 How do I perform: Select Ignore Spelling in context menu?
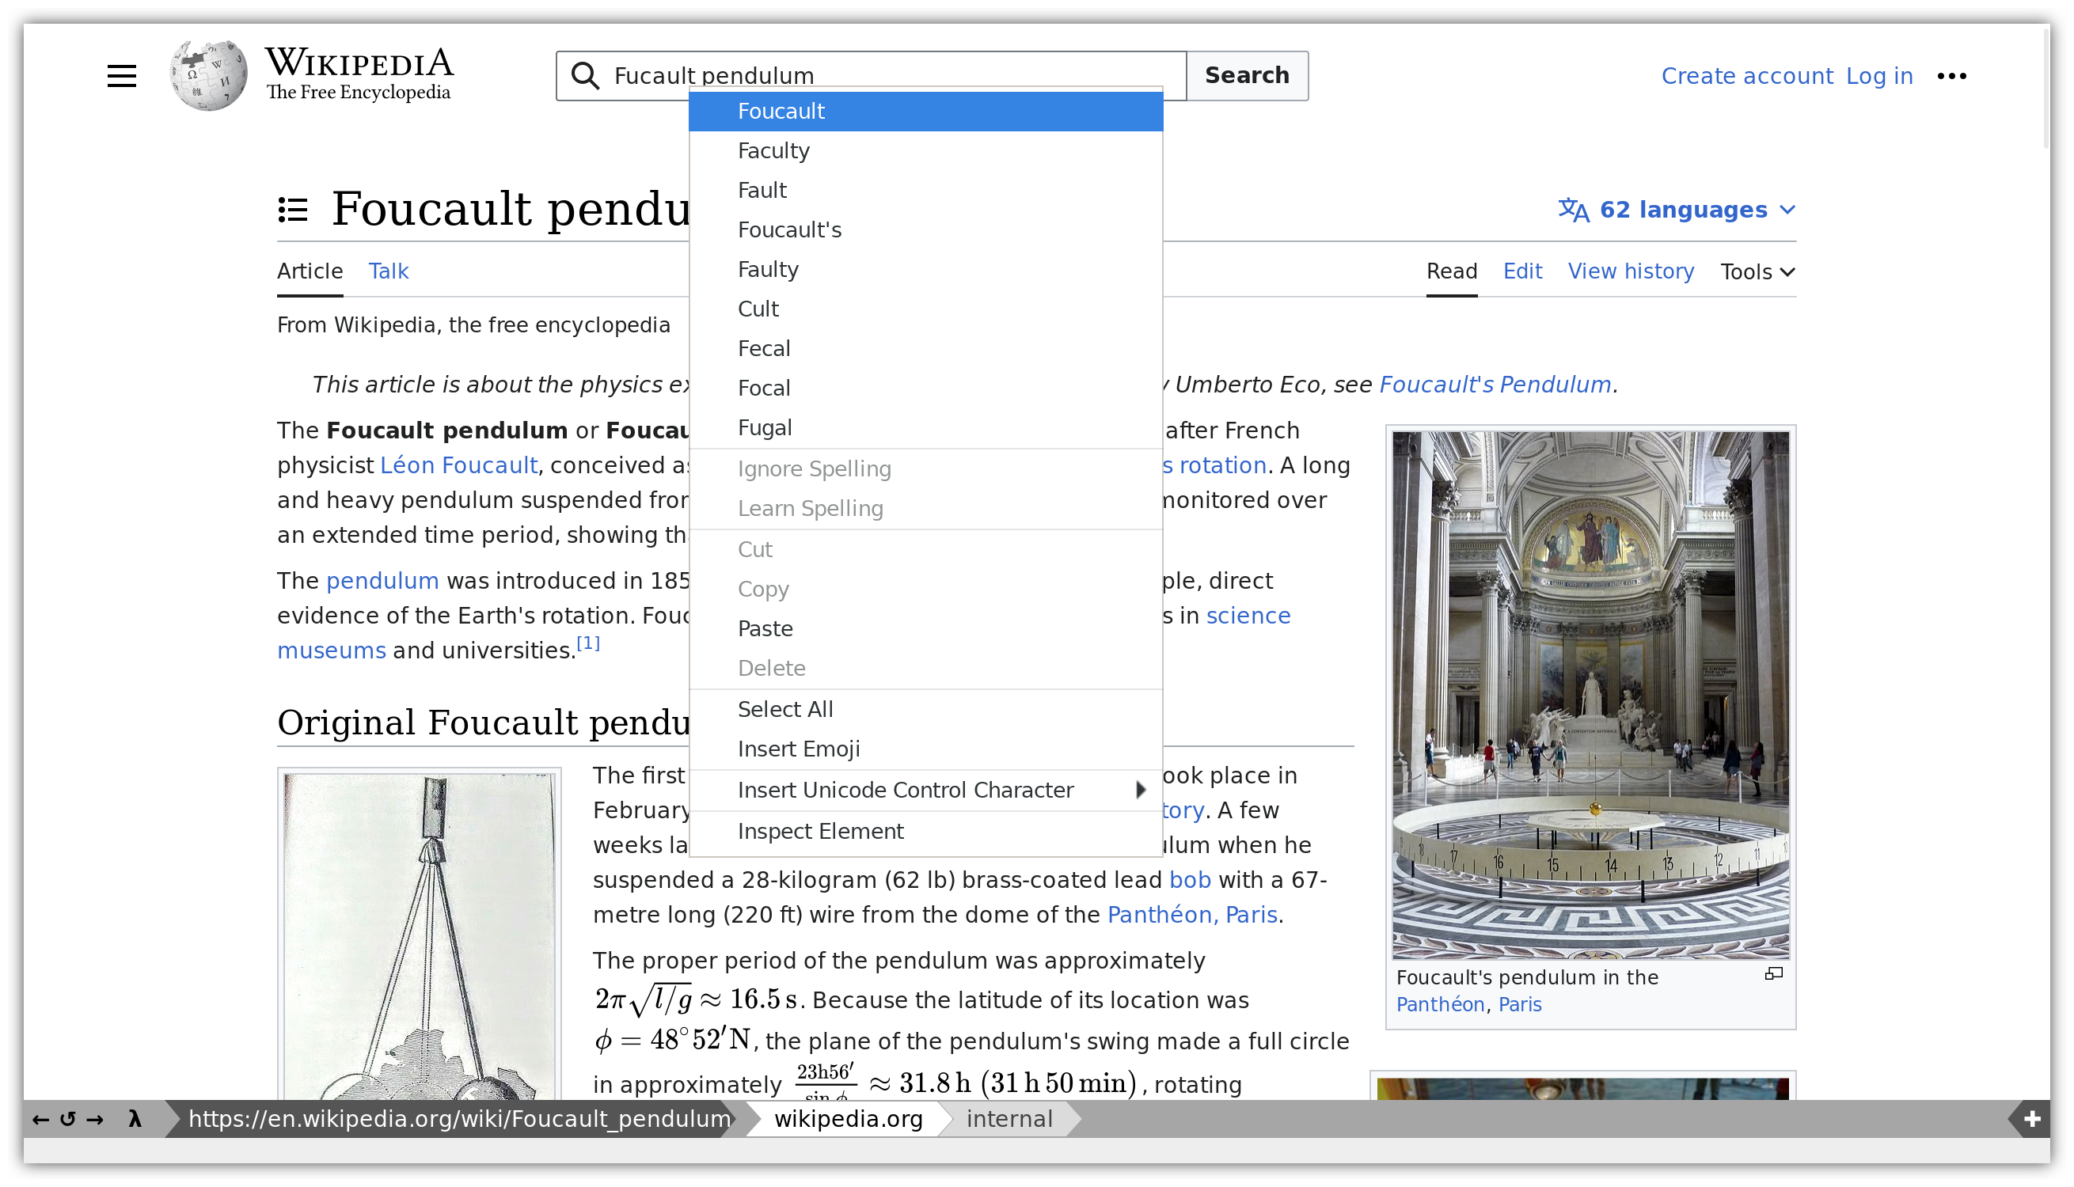tap(925, 468)
